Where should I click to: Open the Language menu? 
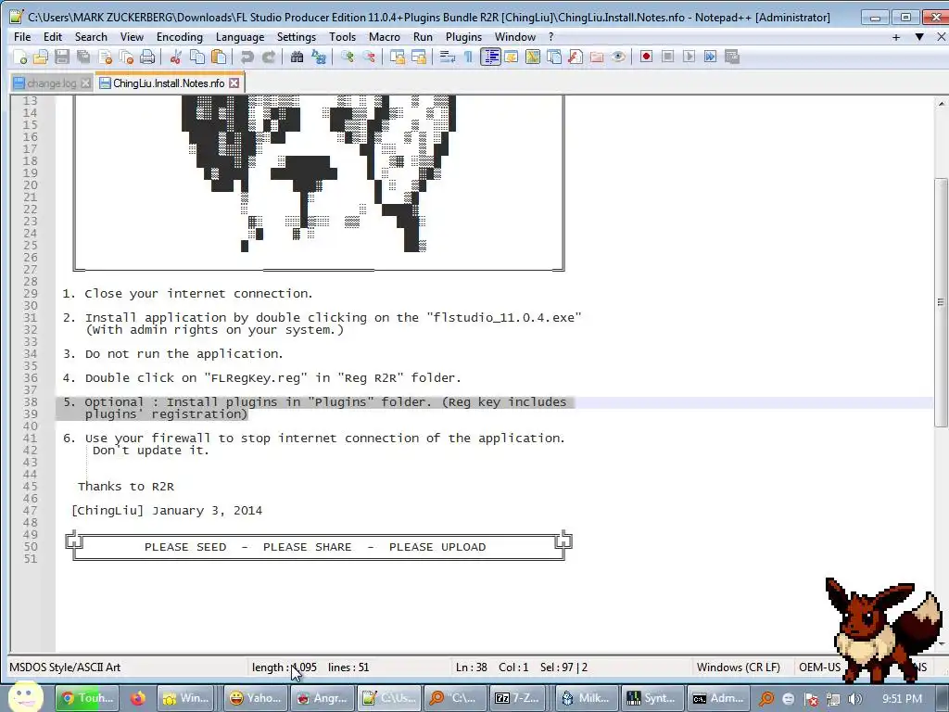click(x=240, y=37)
